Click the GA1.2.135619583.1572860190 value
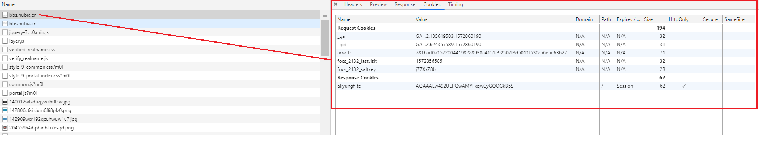The image size is (760, 144). [x=448, y=36]
